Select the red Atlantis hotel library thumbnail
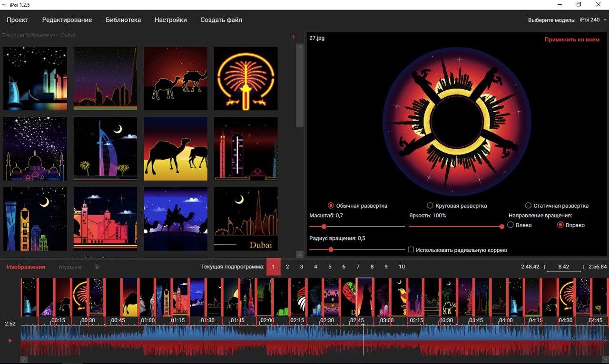Screen dimensions: 609x364 pos(106,219)
